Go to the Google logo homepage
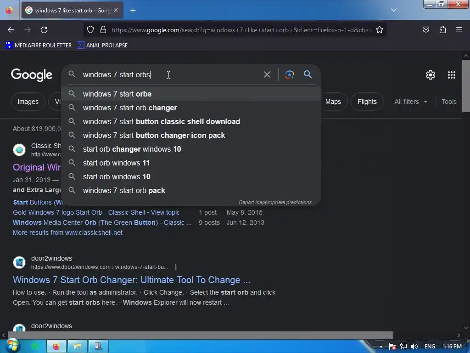Image resolution: width=470 pixels, height=353 pixels. tap(32, 75)
